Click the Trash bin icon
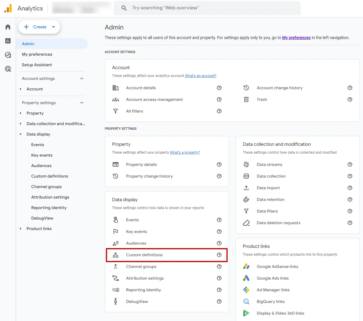Screen dimensions: 363x321 (x=246, y=99)
